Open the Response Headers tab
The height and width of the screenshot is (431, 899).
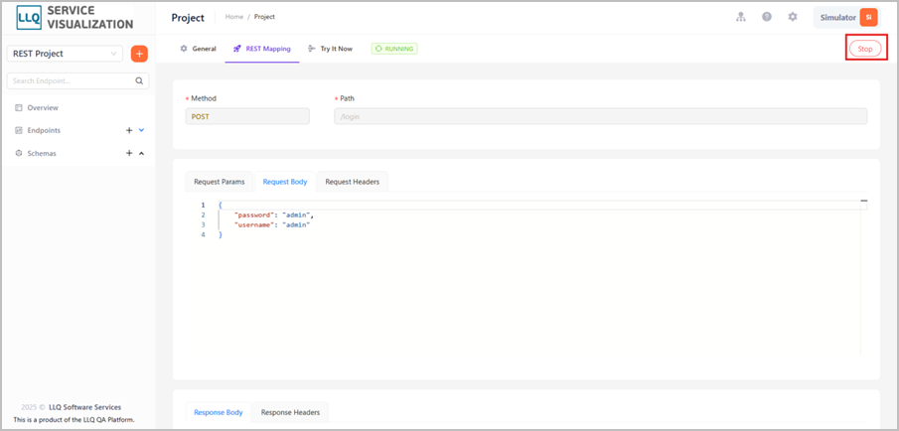(290, 412)
